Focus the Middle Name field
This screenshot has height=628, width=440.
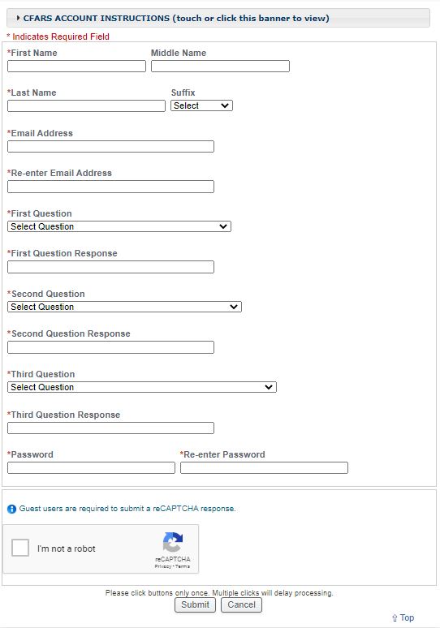pyautogui.click(x=220, y=66)
